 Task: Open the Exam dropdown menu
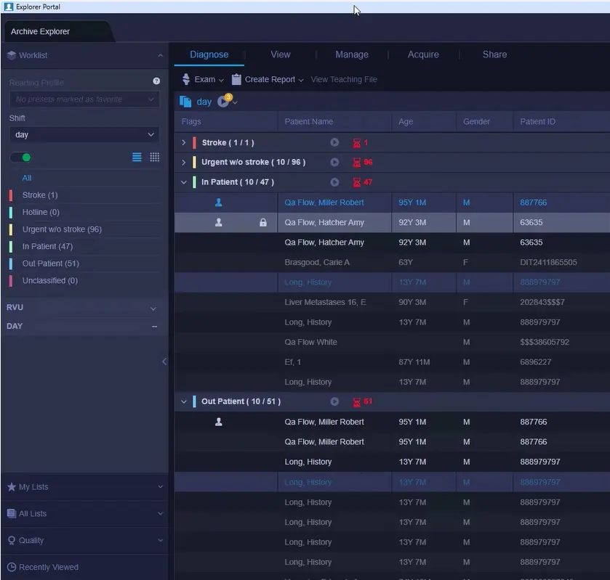tap(221, 80)
